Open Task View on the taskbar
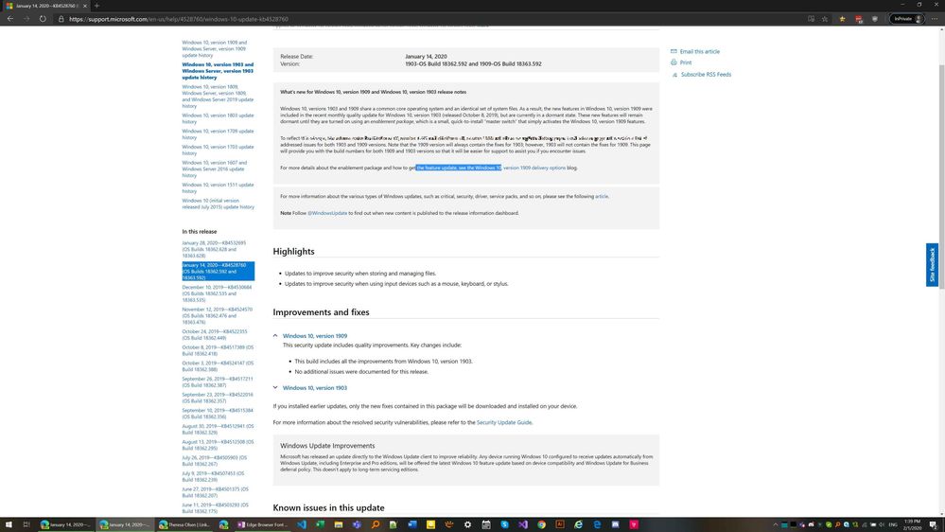Viewport: 945px width, 532px height. (x=26, y=524)
